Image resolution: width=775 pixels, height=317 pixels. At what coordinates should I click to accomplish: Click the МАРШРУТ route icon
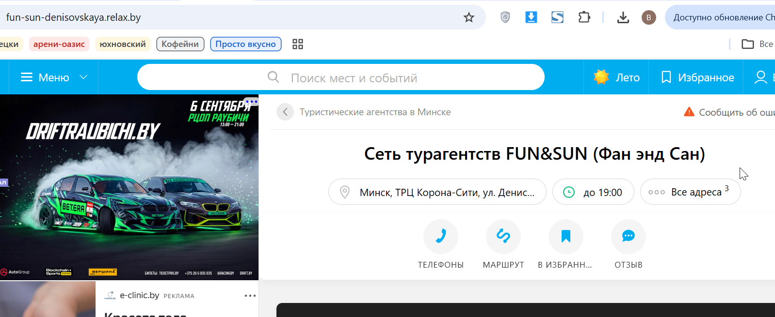coord(503,236)
